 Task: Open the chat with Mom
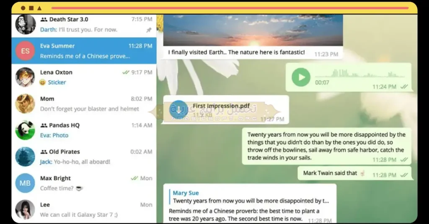pyautogui.click(x=84, y=104)
